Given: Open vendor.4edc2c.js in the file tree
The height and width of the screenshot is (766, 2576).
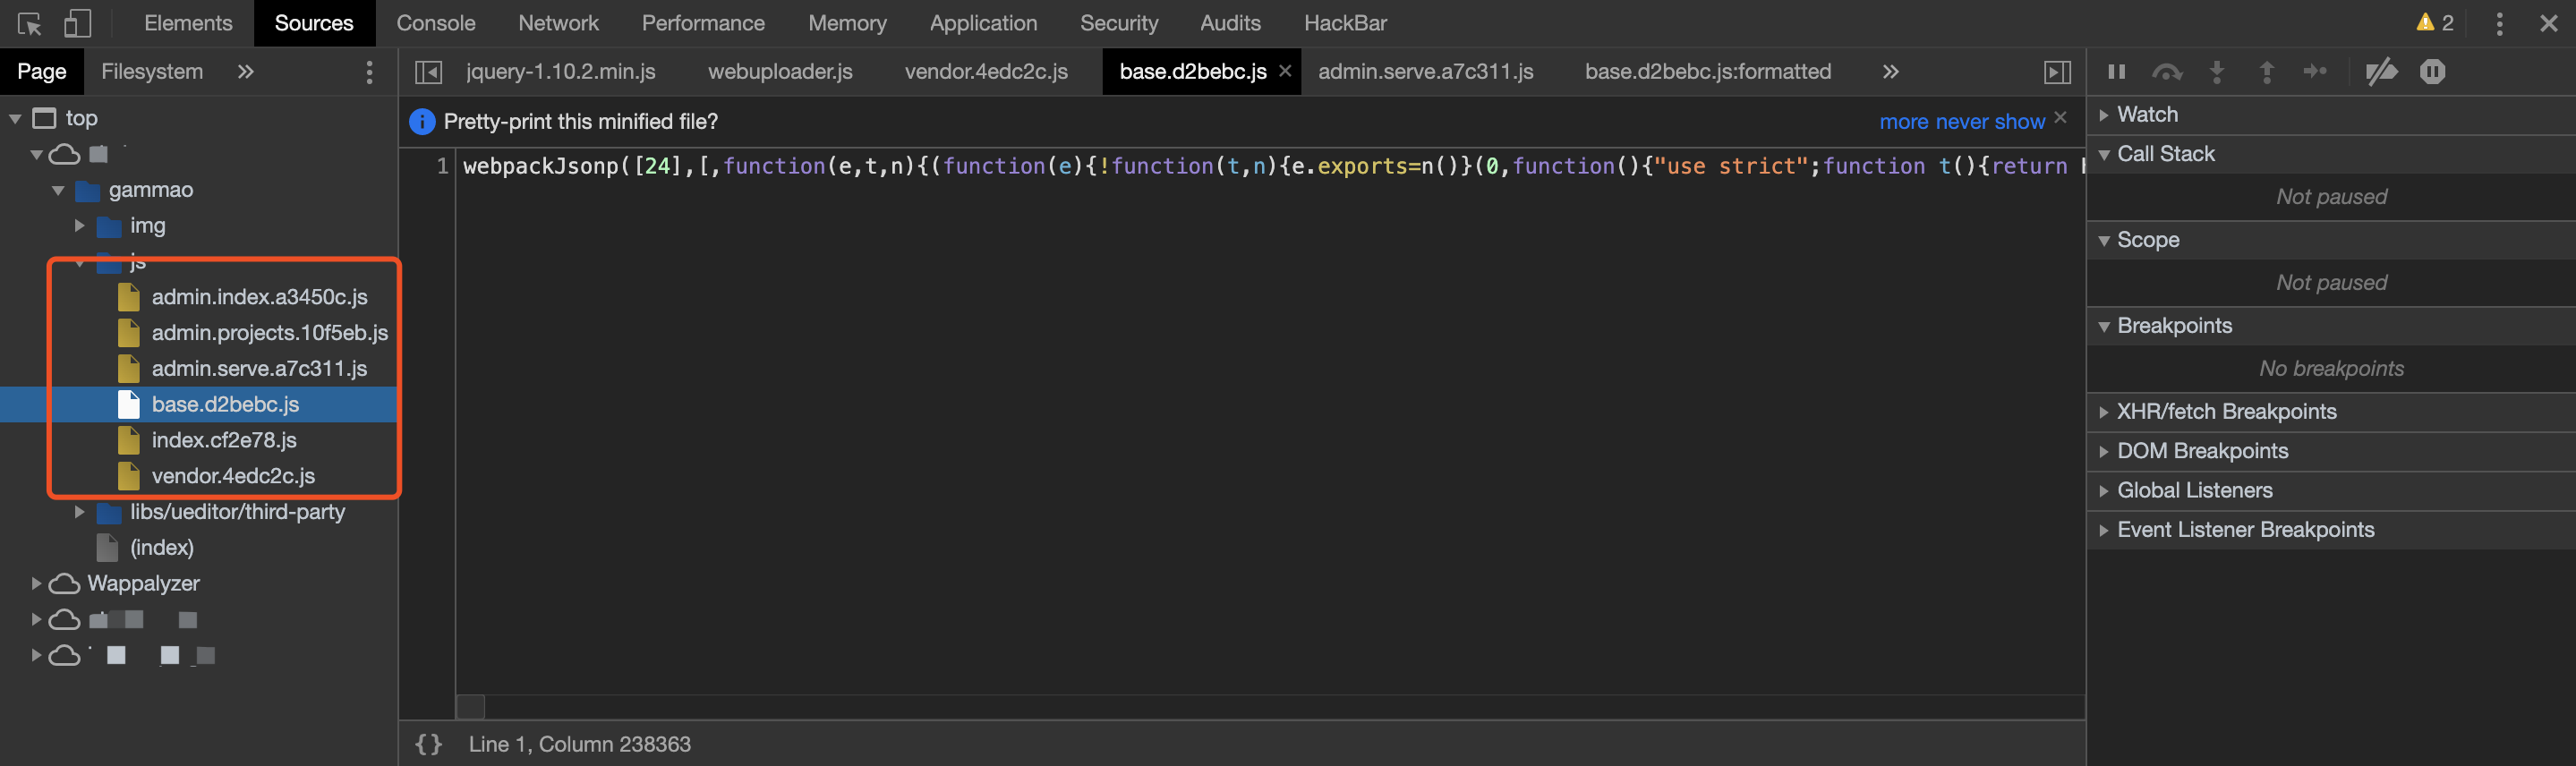Looking at the screenshot, I should pos(233,476).
